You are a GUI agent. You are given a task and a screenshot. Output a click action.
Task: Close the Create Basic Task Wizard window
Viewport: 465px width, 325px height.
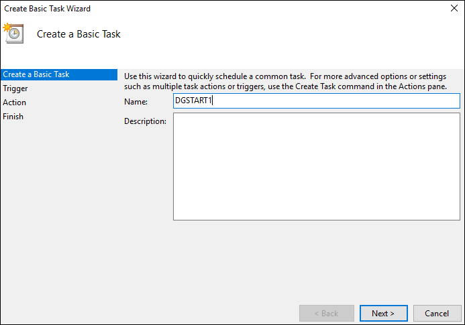point(454,8)
